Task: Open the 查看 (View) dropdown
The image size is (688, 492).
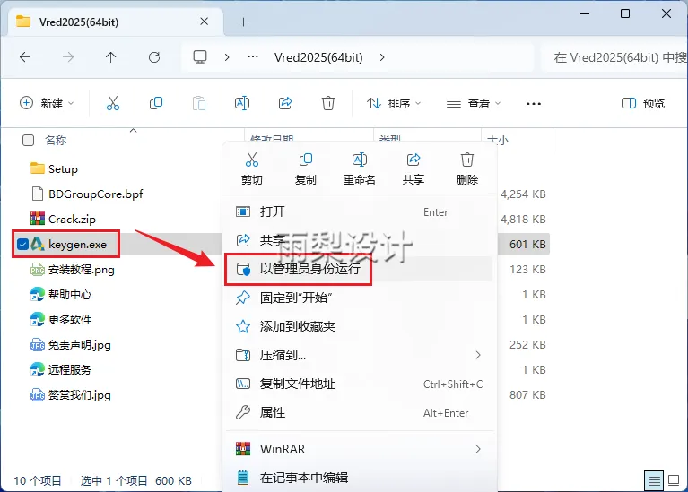Action: pos(474,103)
